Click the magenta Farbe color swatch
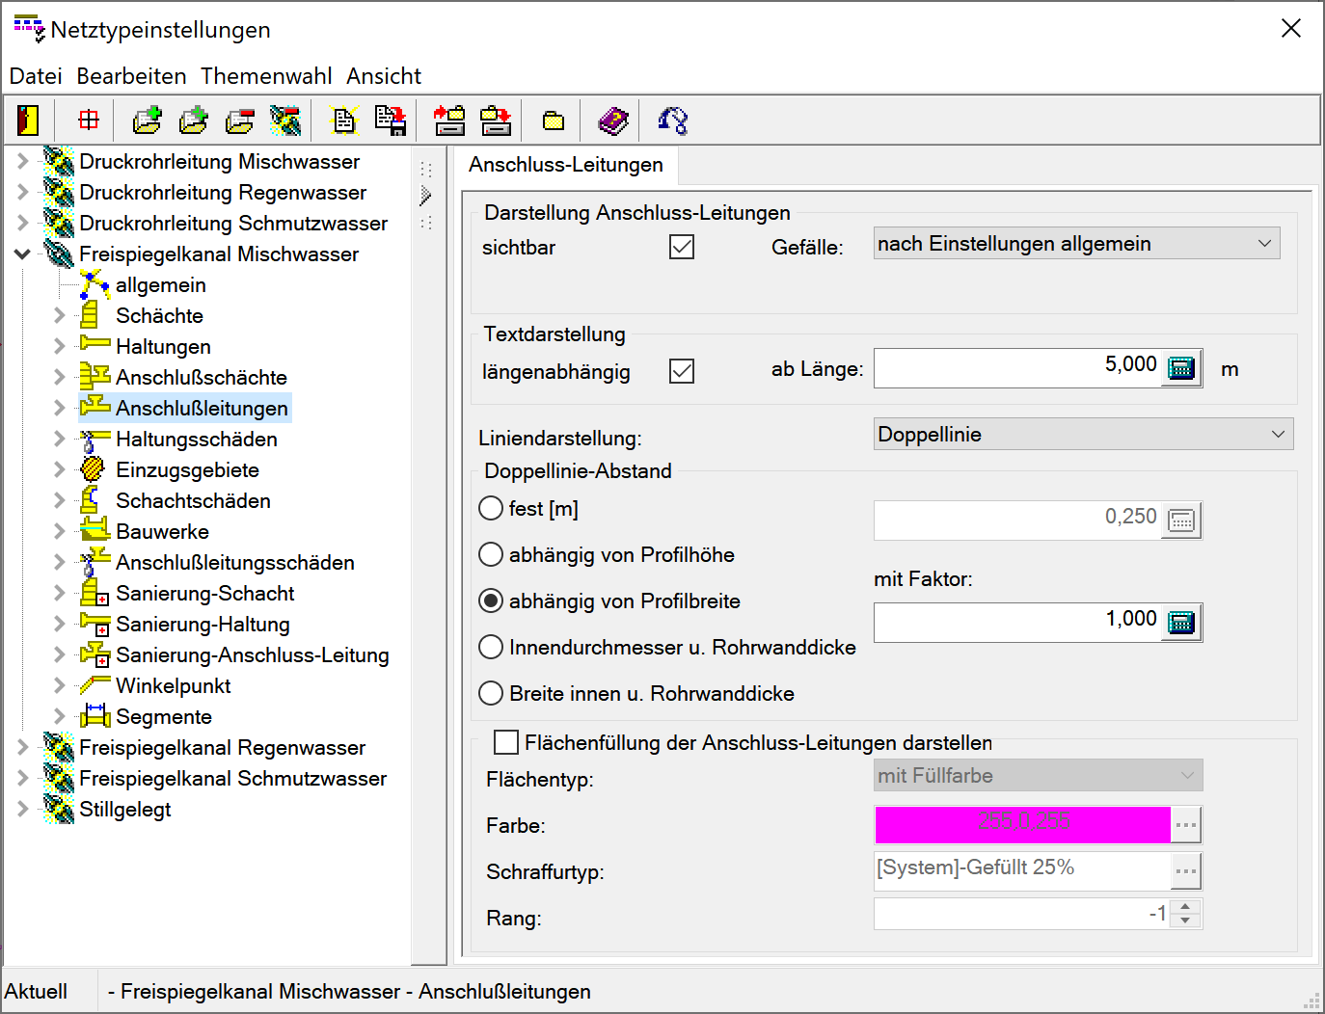 pyautogui.click(x=1022, y=825)
